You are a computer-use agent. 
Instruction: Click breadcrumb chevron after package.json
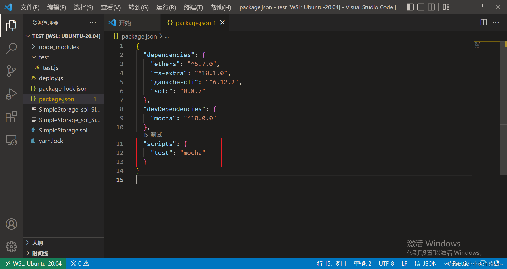[x=161, y=36]
